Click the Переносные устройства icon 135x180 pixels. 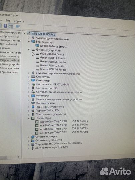point(33,107)
